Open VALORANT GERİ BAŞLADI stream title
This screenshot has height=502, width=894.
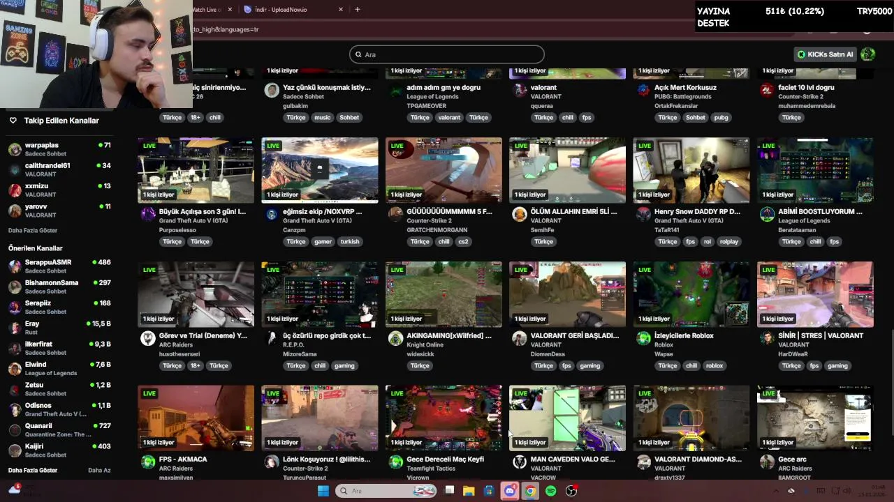(x=575, y=335)
